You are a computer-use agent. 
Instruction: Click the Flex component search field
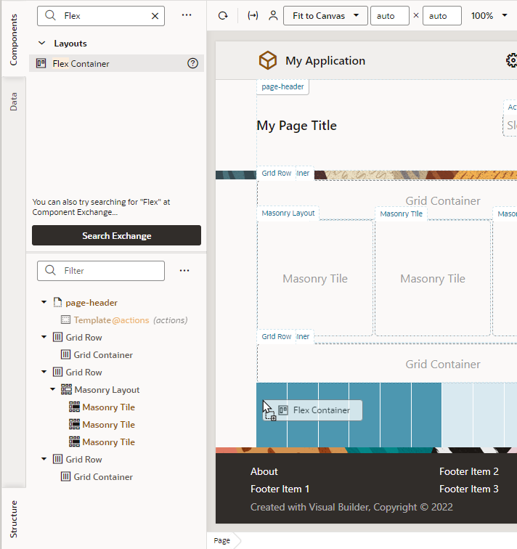click(x=101, y=16)
